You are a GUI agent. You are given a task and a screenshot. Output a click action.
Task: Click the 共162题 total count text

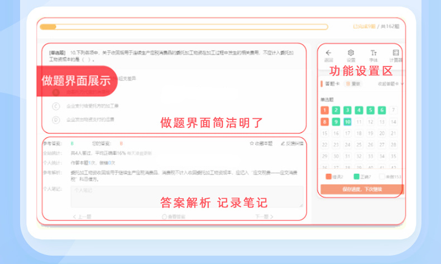[x=390, y=26]
